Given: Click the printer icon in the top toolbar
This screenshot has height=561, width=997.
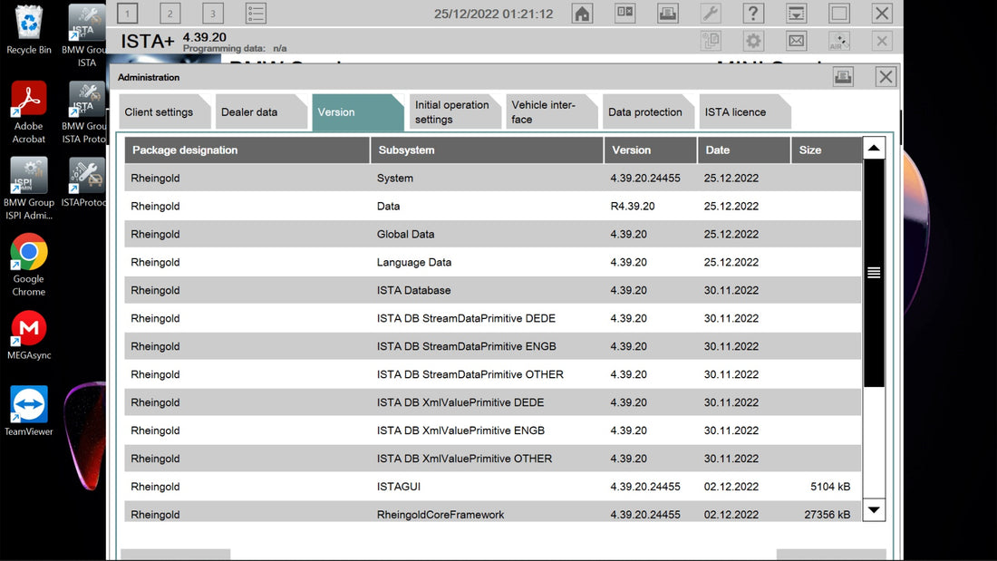Looking at the screenshot, I should point(667,13).
